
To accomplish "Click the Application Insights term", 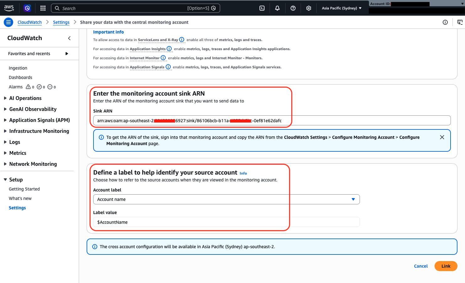I will [147, 49].
